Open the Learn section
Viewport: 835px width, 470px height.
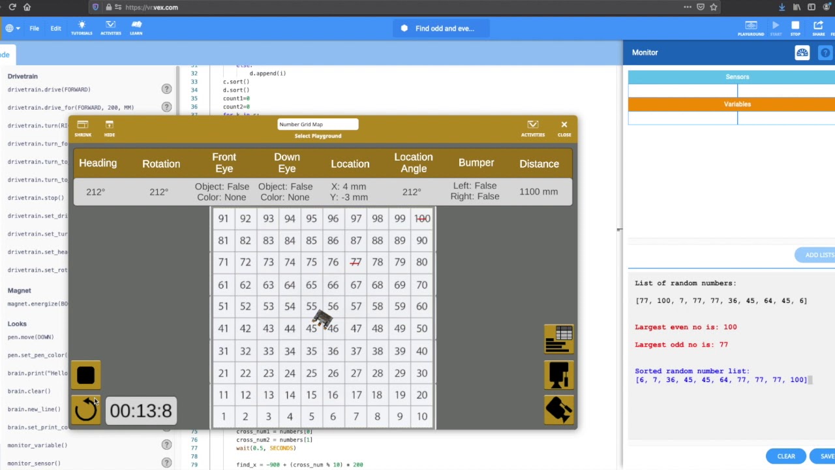click(x=136, y=28)
